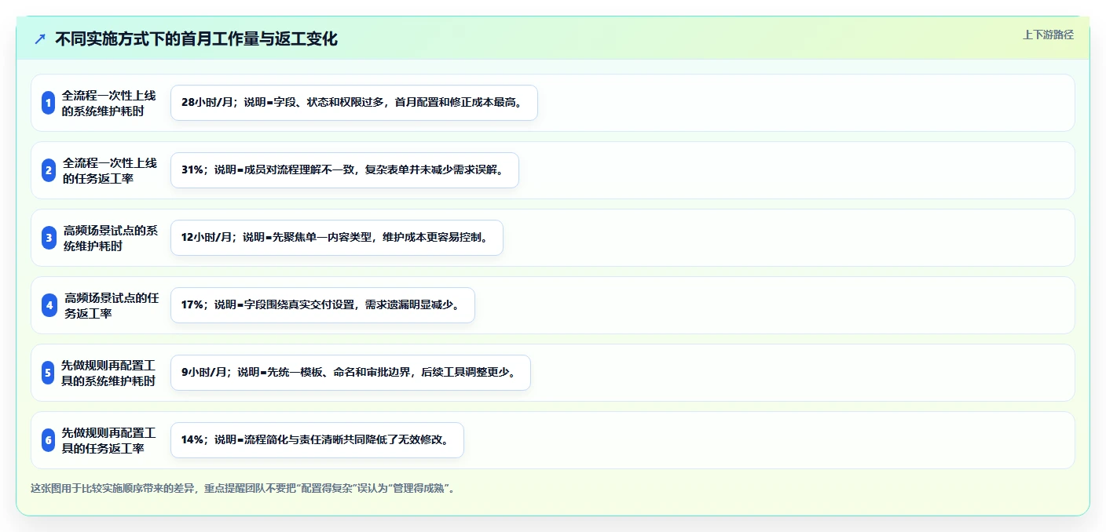Click the blue number 6 badge
The image size is (1106, 532).
click(48, 440)
